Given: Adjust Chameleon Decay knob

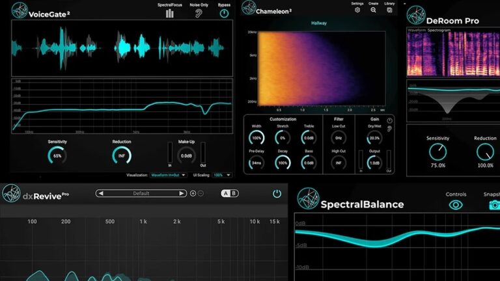Looking at the screenshot, I should pyautogui.click(x=283, y=163).
